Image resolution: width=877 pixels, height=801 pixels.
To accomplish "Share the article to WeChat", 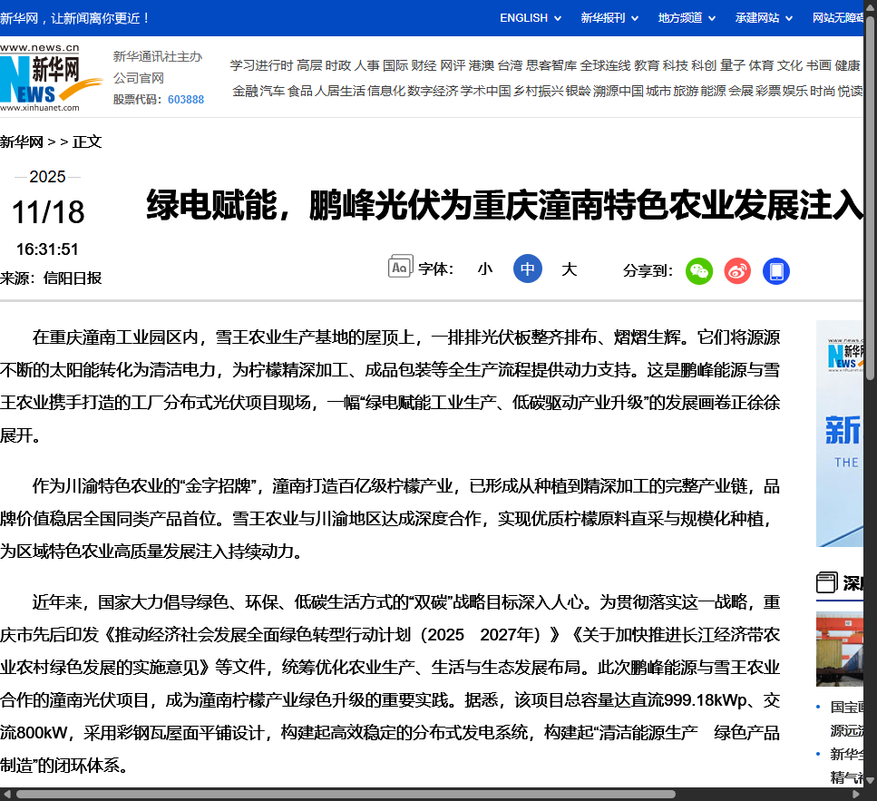I will [x=699, y=271].
